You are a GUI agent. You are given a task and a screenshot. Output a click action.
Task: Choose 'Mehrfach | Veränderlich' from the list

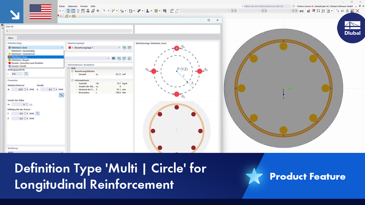click(36, 54)
